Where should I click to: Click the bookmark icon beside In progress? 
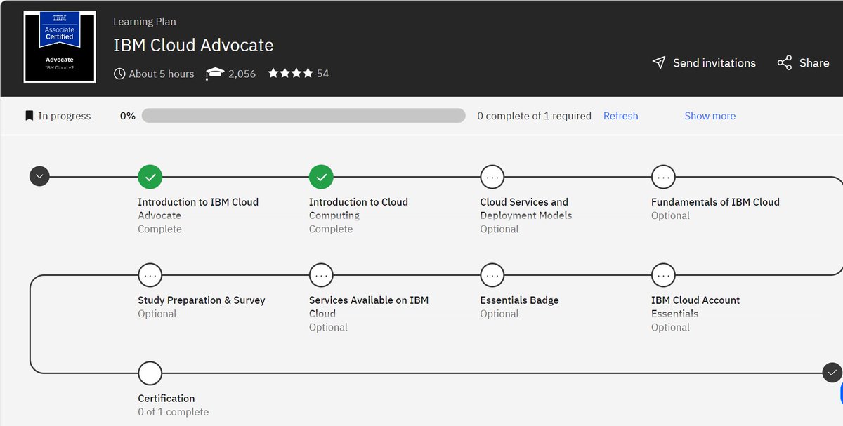click(29, 116)
